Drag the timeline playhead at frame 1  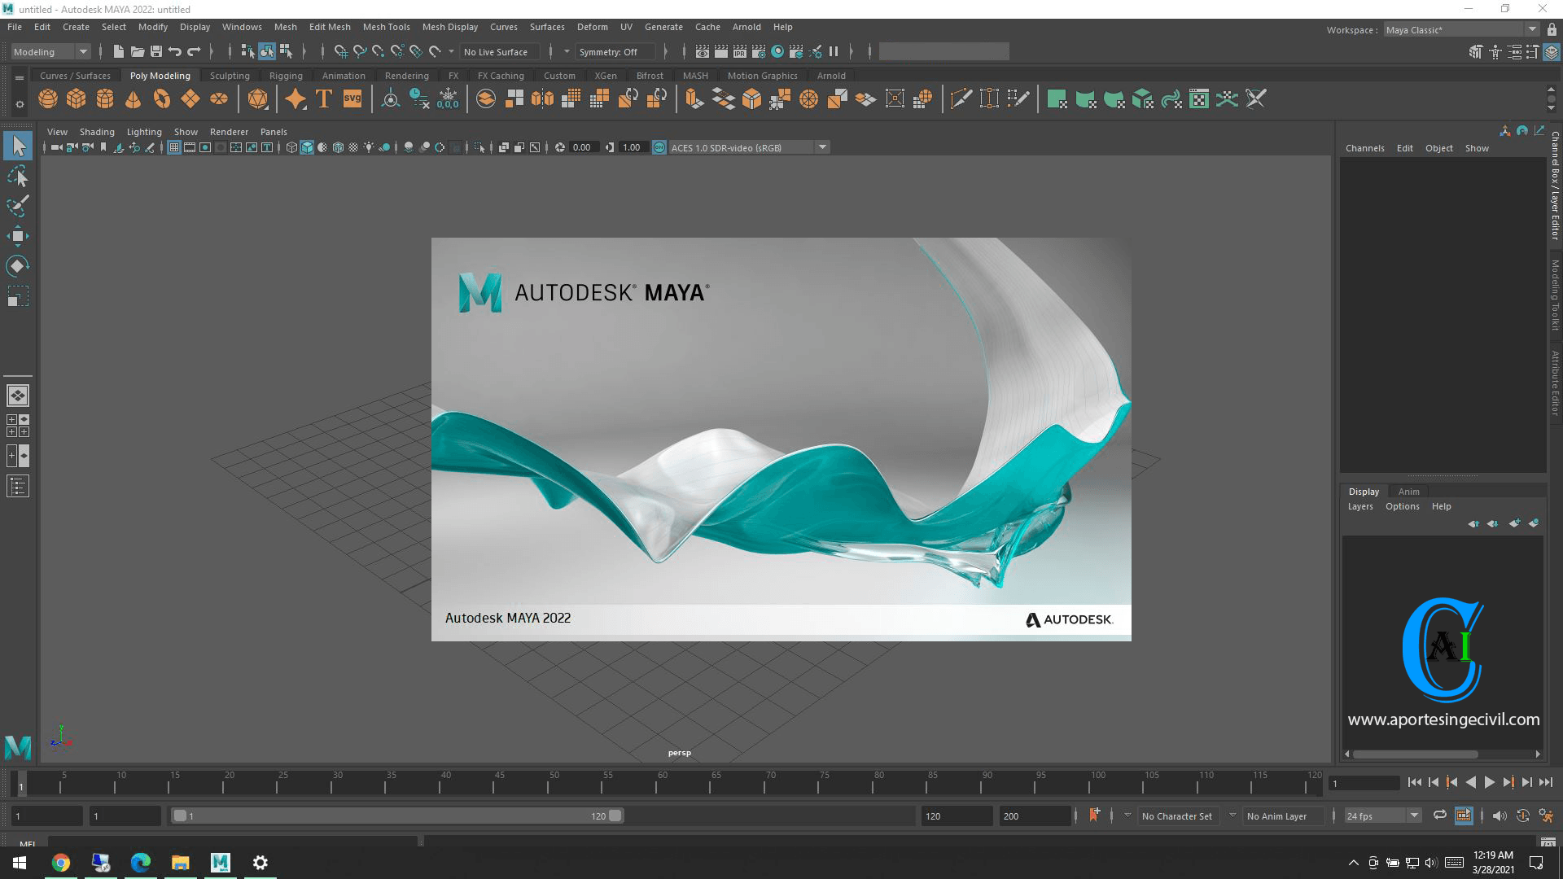[x=20, y=781]
